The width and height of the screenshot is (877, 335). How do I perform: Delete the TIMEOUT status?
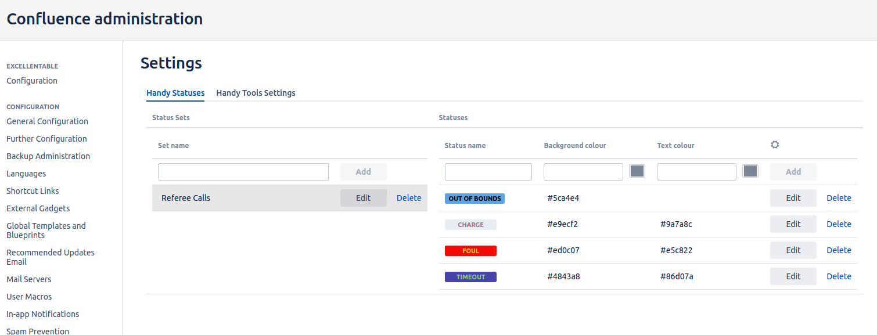pos(839,276)
